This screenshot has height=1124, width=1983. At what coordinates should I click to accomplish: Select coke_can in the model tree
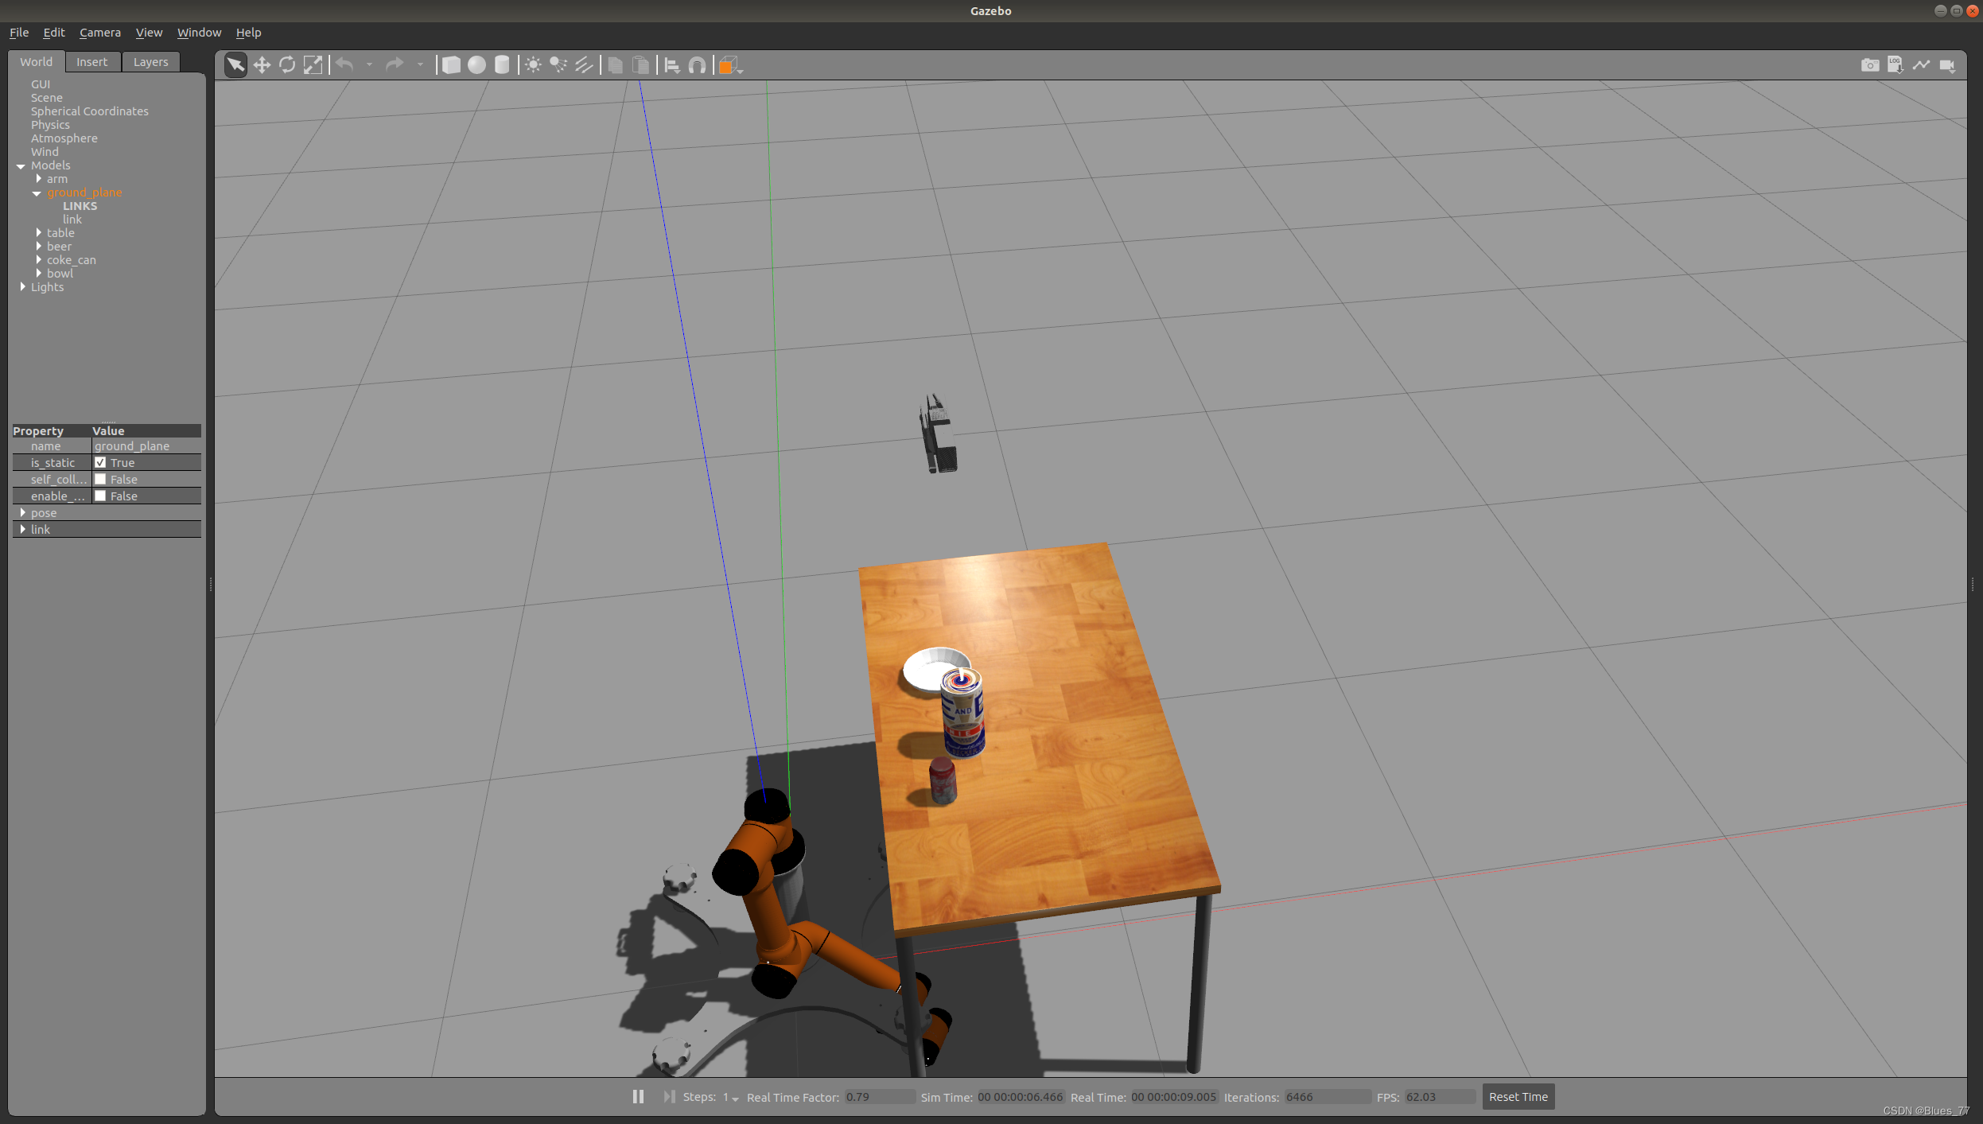[71, 260]
